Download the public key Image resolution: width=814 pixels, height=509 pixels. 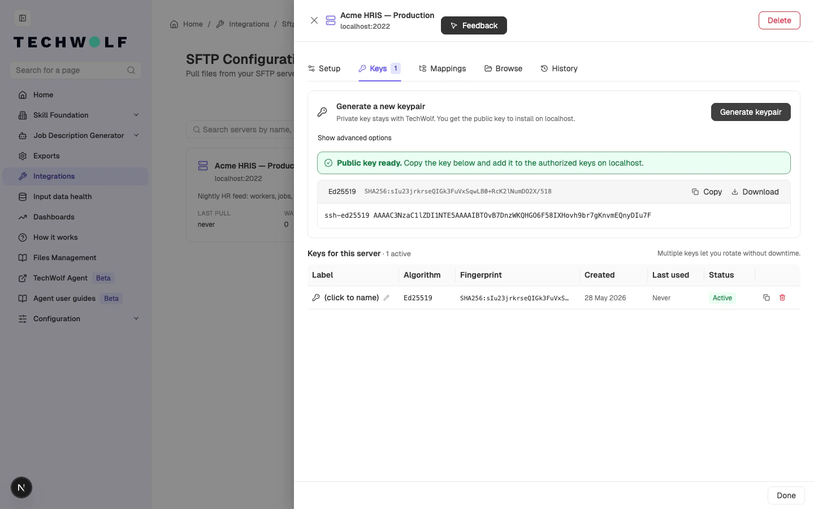(x=755, y=192)
